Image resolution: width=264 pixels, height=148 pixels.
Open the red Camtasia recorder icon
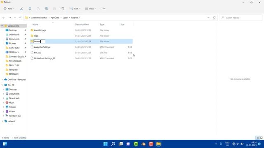click(x=151, y=144)
